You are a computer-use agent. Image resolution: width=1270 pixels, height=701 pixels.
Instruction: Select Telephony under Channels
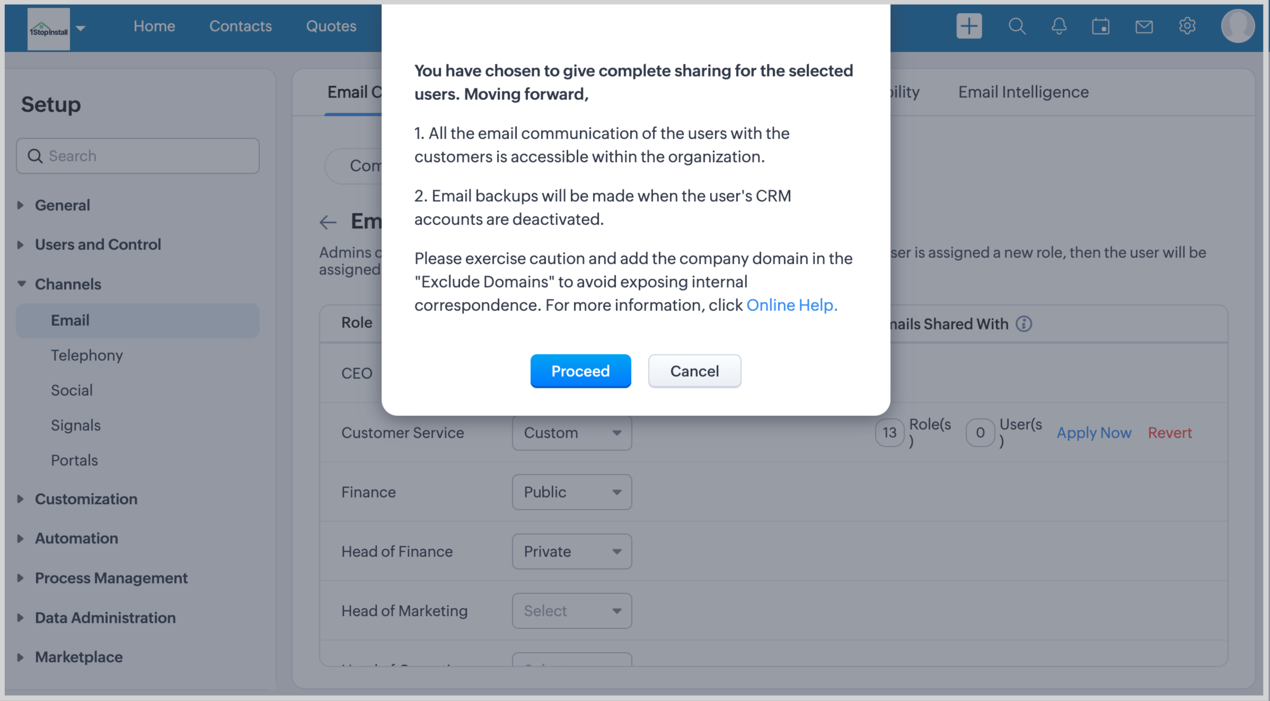click(x=87, y=355)
